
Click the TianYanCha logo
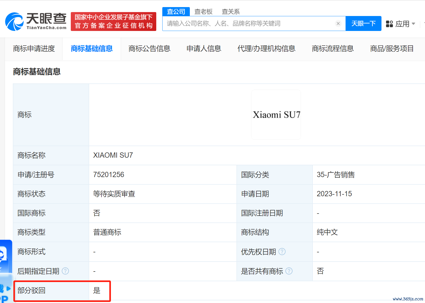pos(36,22)
